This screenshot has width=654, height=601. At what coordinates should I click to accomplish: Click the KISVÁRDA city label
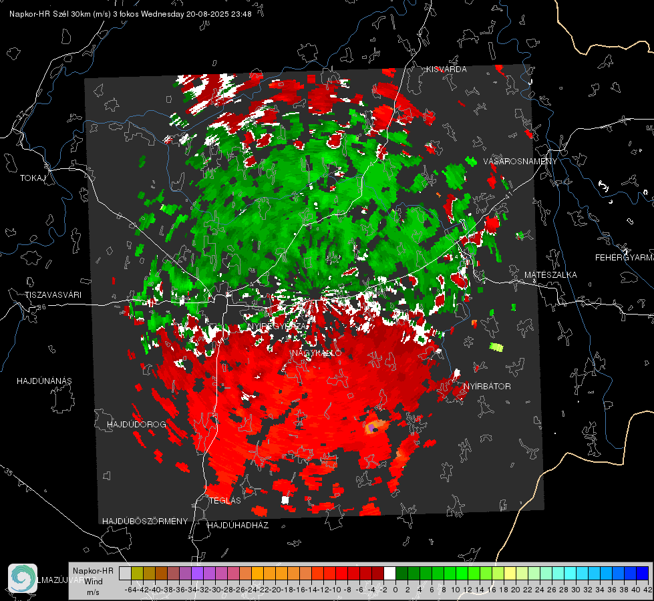[x=446, y=69]
